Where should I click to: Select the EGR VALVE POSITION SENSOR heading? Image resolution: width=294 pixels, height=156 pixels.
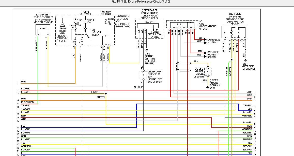235,19
